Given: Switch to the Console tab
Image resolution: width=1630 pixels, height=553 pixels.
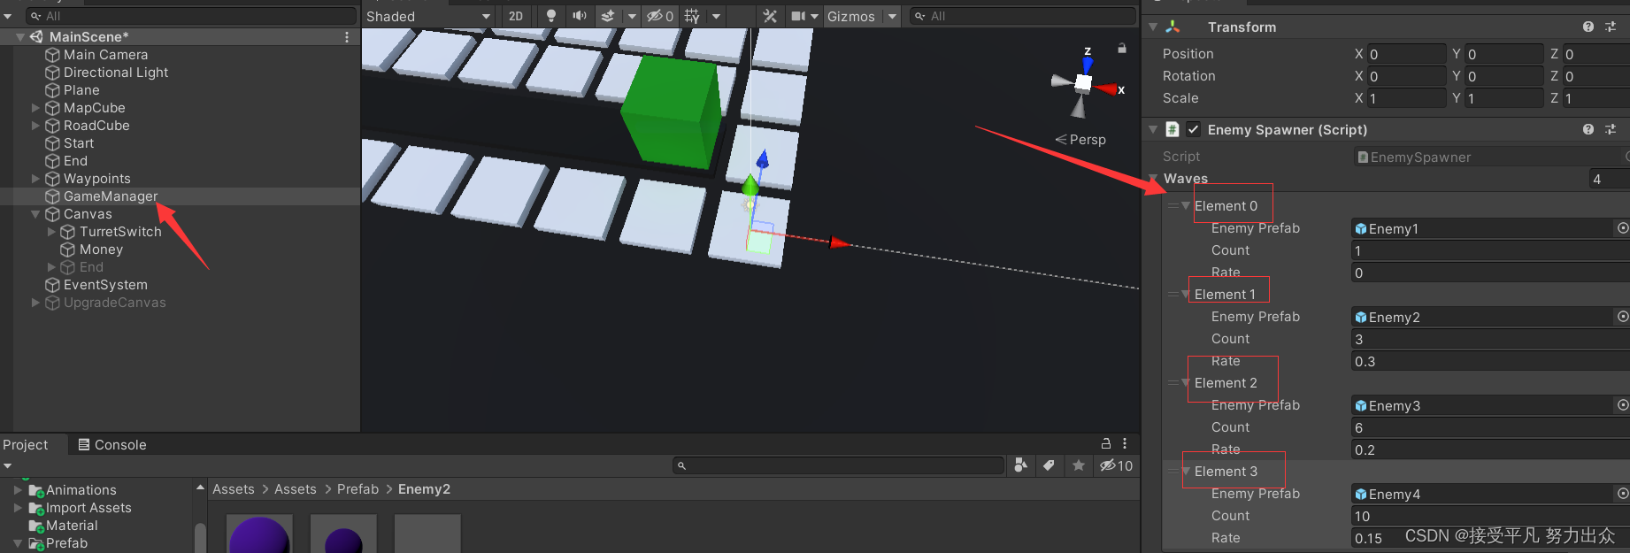Looking at the screenshot, I should coord(111,445).
